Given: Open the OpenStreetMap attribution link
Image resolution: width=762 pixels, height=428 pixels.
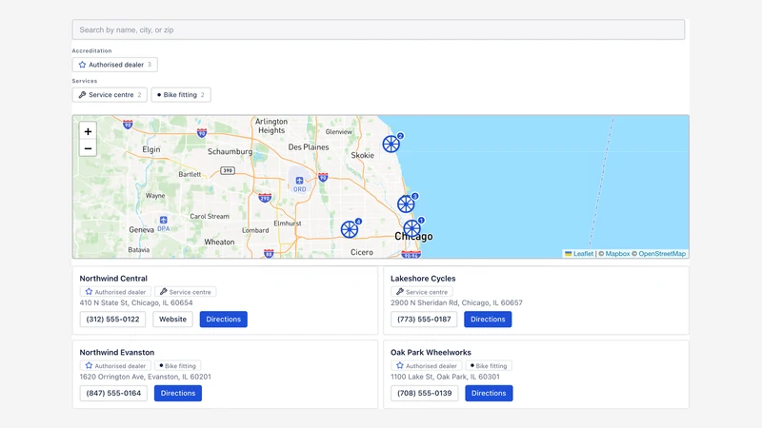Looking at the screenshot, I should [662, 253].
